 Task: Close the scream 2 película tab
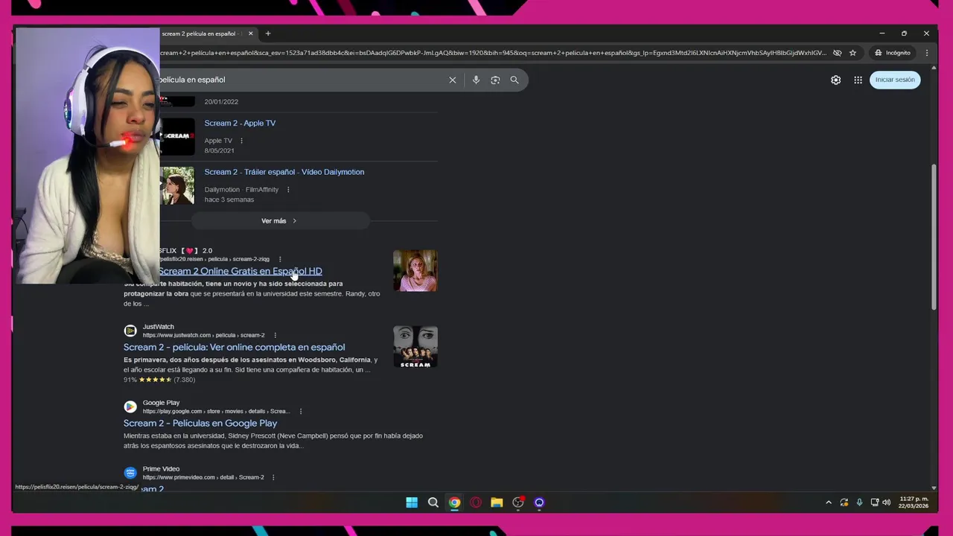click(250, 33)
